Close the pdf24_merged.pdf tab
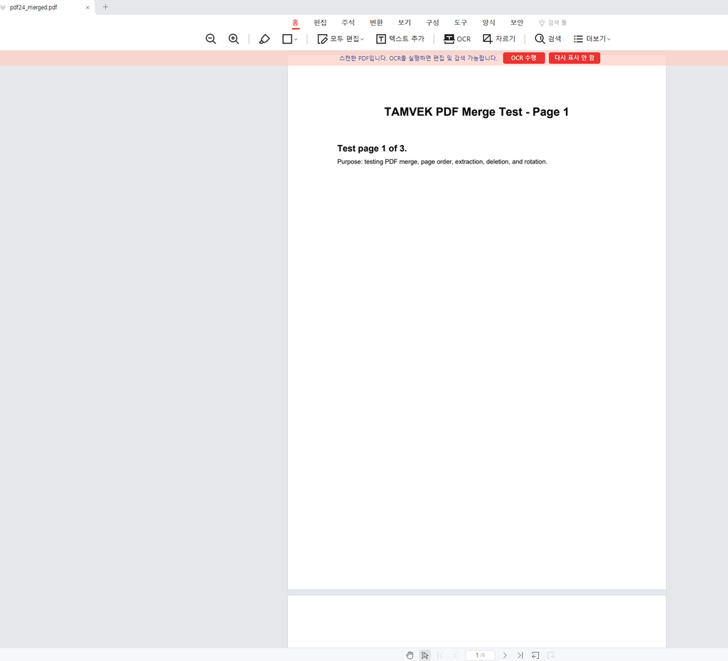 coord(87,7)
